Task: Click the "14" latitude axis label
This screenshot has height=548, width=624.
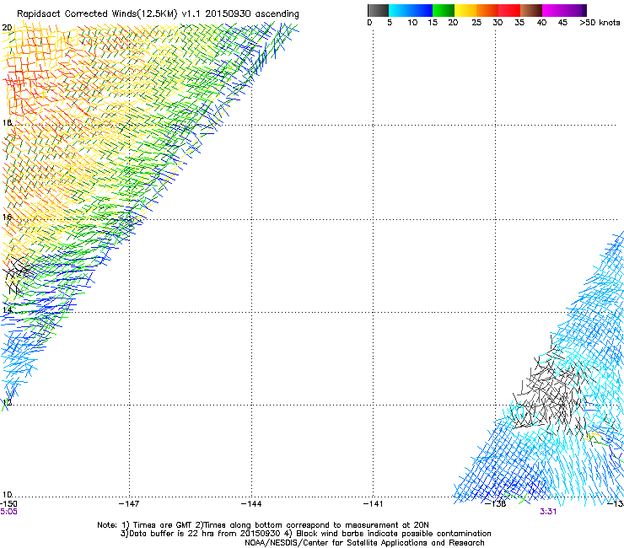Action: tap(7, 310)
